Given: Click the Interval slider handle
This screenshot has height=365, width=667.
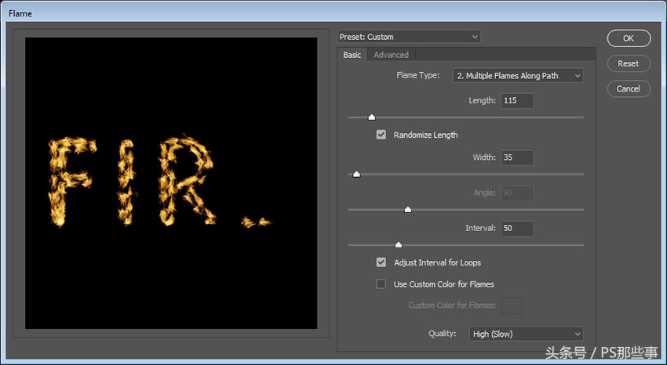Looking at the screenshot, I should (399, 245).
